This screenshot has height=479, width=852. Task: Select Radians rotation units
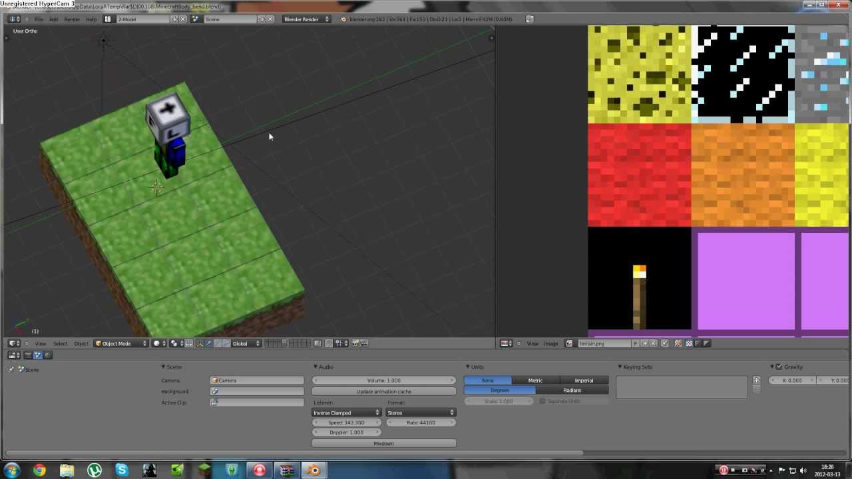(572, 391)
